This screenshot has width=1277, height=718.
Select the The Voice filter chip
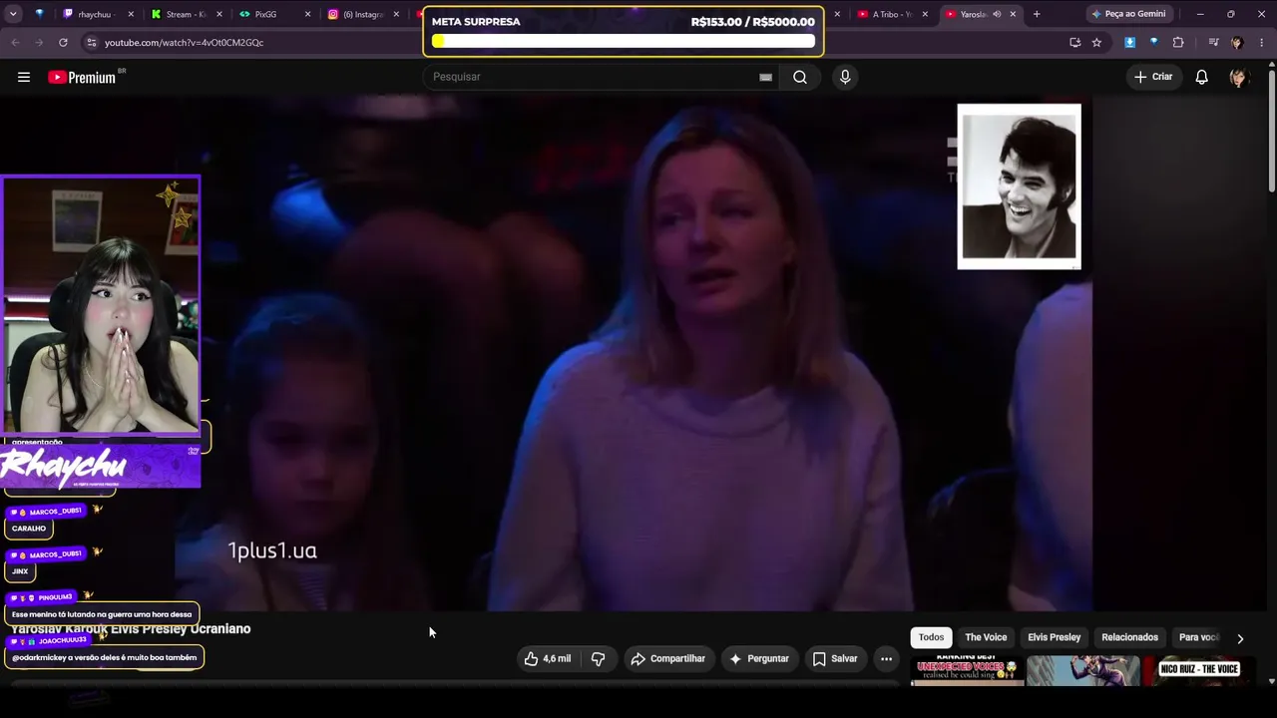[x=986, y=637]
